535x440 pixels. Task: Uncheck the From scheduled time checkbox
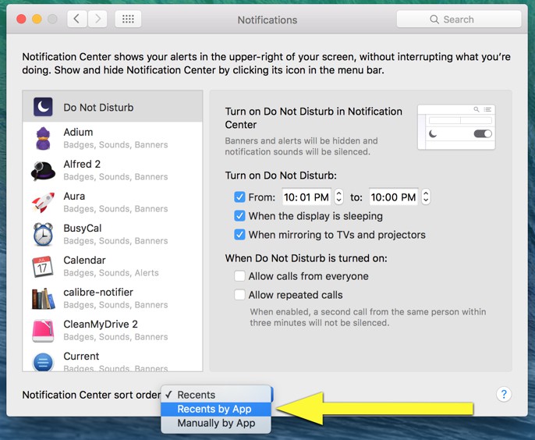240,197
